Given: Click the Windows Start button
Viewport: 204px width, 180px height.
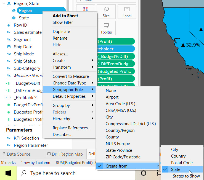Looking at the screenshot, I should point(8,173).
